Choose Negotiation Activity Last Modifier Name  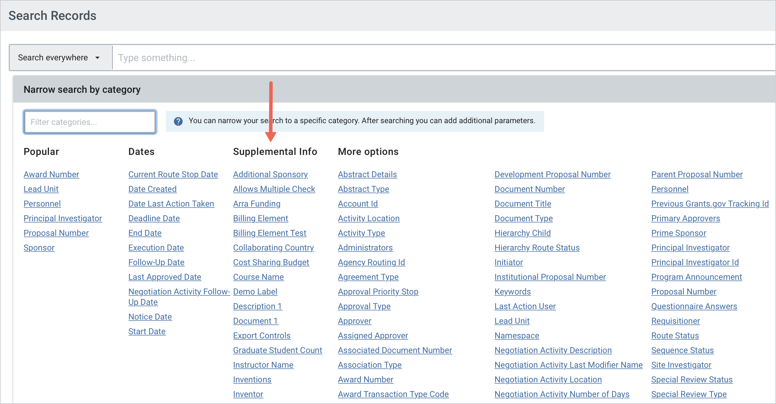(x=569, y=365)
